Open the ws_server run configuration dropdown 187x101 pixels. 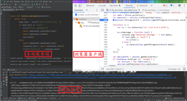[25, 4]
